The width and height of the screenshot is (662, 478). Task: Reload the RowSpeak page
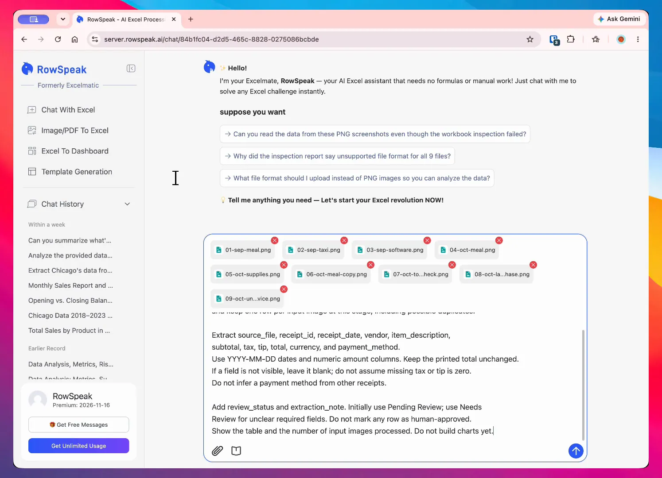point(58,39)
